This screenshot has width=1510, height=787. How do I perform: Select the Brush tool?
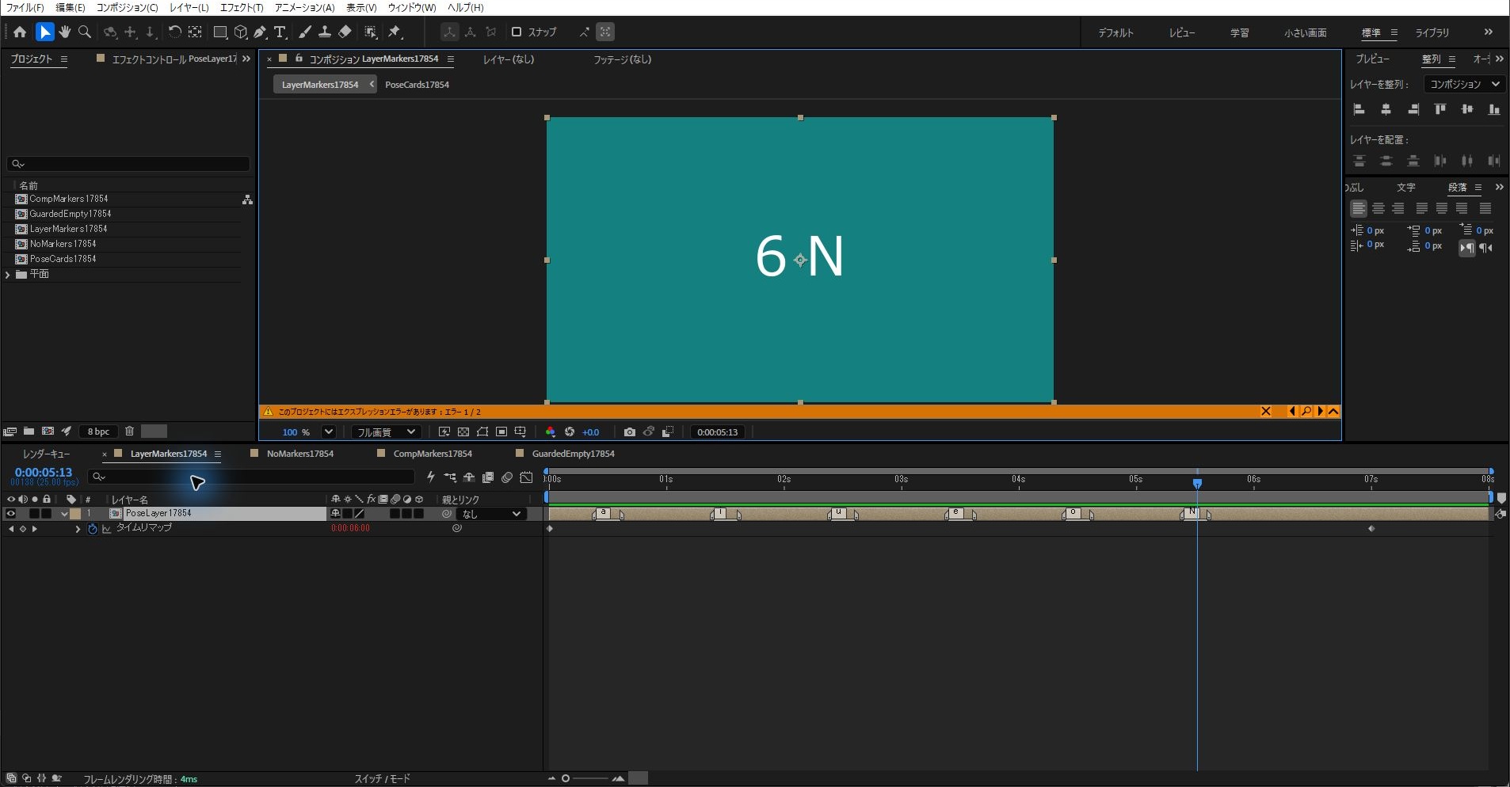[305, 32]
